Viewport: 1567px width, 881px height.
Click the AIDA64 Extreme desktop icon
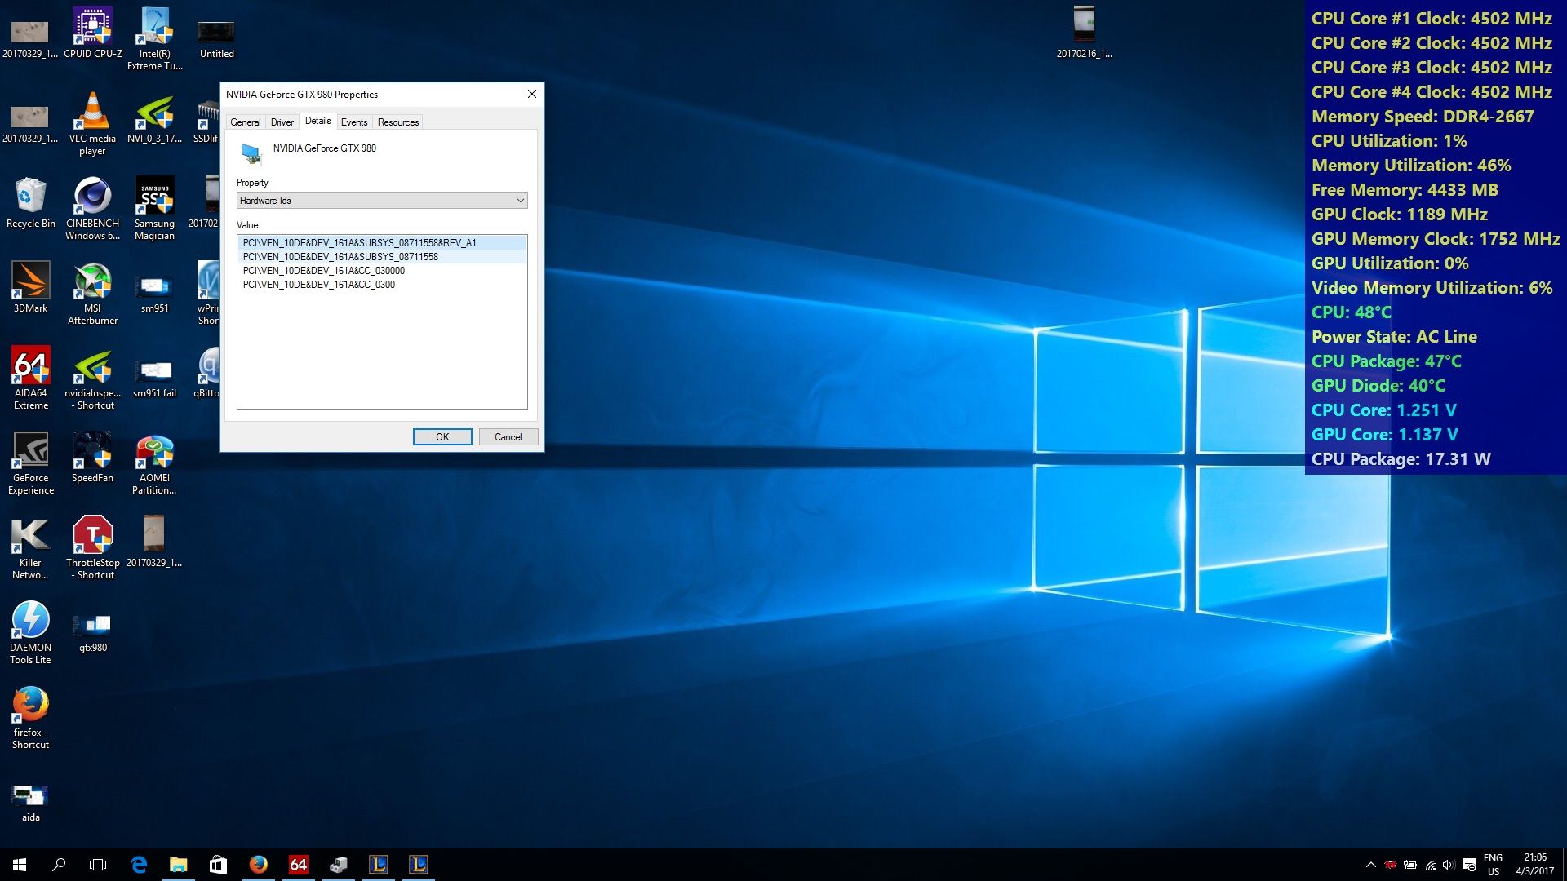point(31,367)
